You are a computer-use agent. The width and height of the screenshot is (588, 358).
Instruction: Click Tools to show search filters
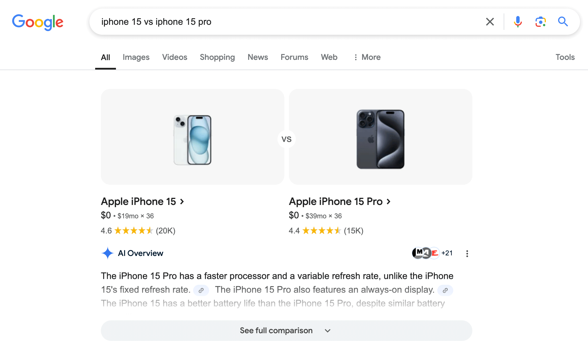tap(565, 57)
